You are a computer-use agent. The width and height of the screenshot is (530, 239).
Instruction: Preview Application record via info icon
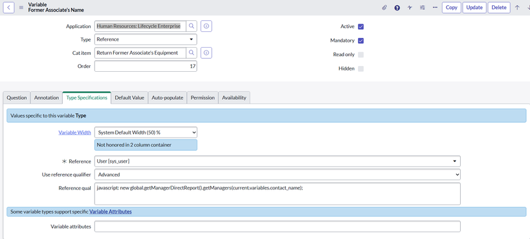pyautogui.click(x=207, y=26)
